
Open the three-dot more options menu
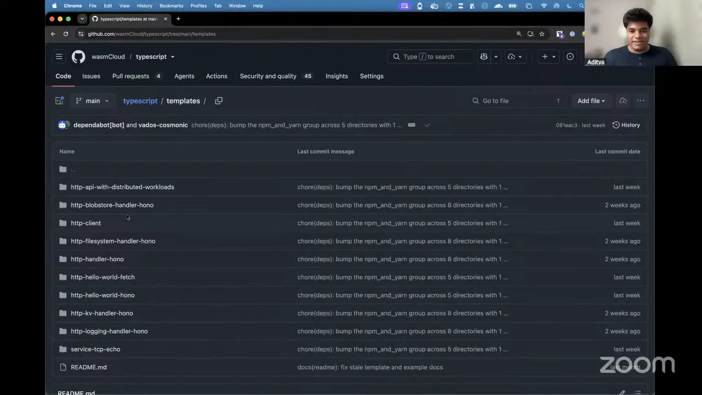(641, 101)
